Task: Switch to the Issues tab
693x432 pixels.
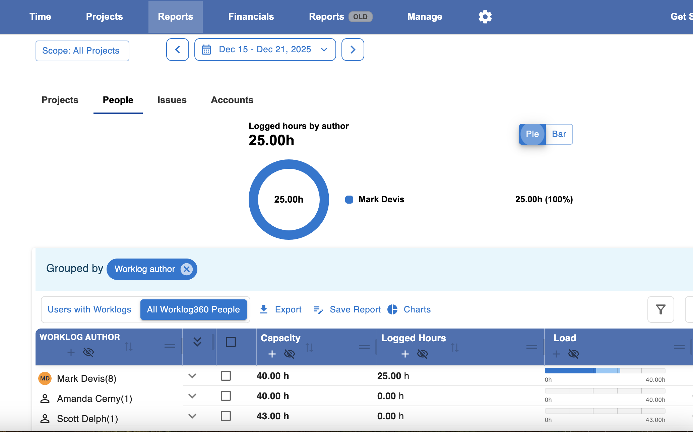Action: (x=172, y=100)
